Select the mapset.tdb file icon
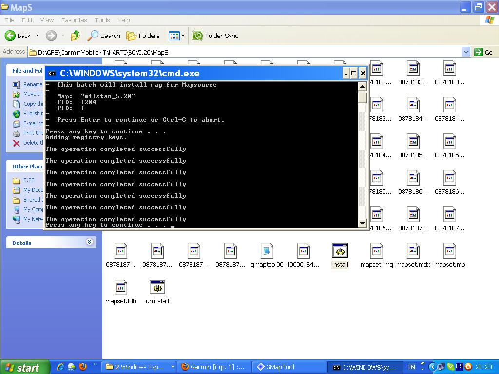The width and height of the screenshot is (499, 374). (120, 288)
